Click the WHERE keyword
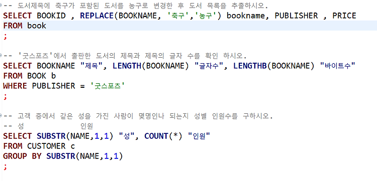377x181 pixels. [x=15, y=86]
